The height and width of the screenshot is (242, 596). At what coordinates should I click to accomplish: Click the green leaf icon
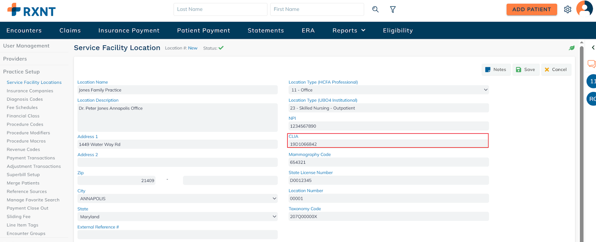(x=571, y=48)
